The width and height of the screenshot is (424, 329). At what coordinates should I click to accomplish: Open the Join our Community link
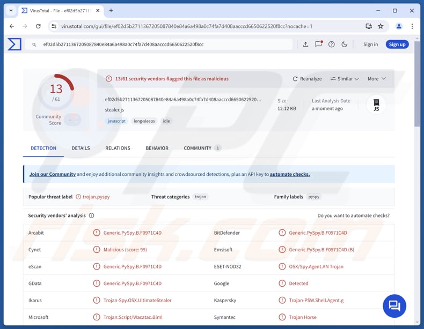coord(53,174)
